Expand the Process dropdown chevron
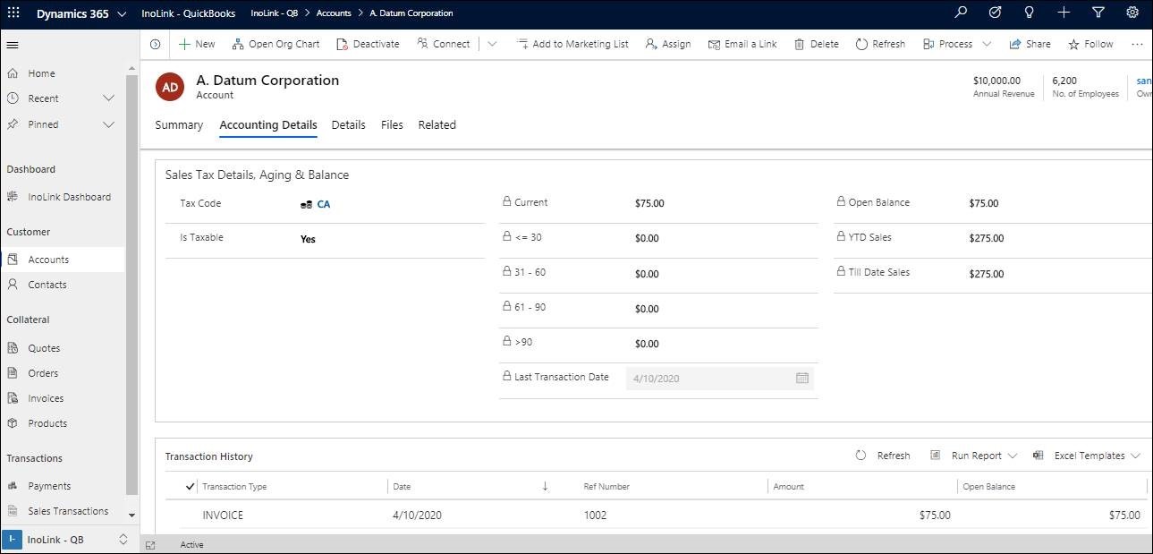This screenshot has width=1153, height=554. coord(987,44)
